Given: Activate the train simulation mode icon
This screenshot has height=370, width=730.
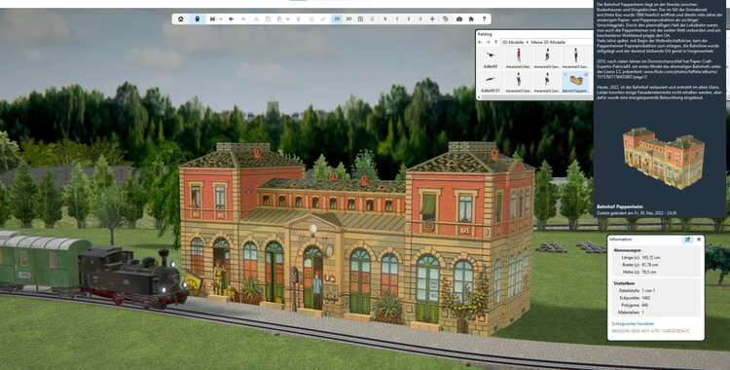Looking at the screenshot, I should pos(198,19).
